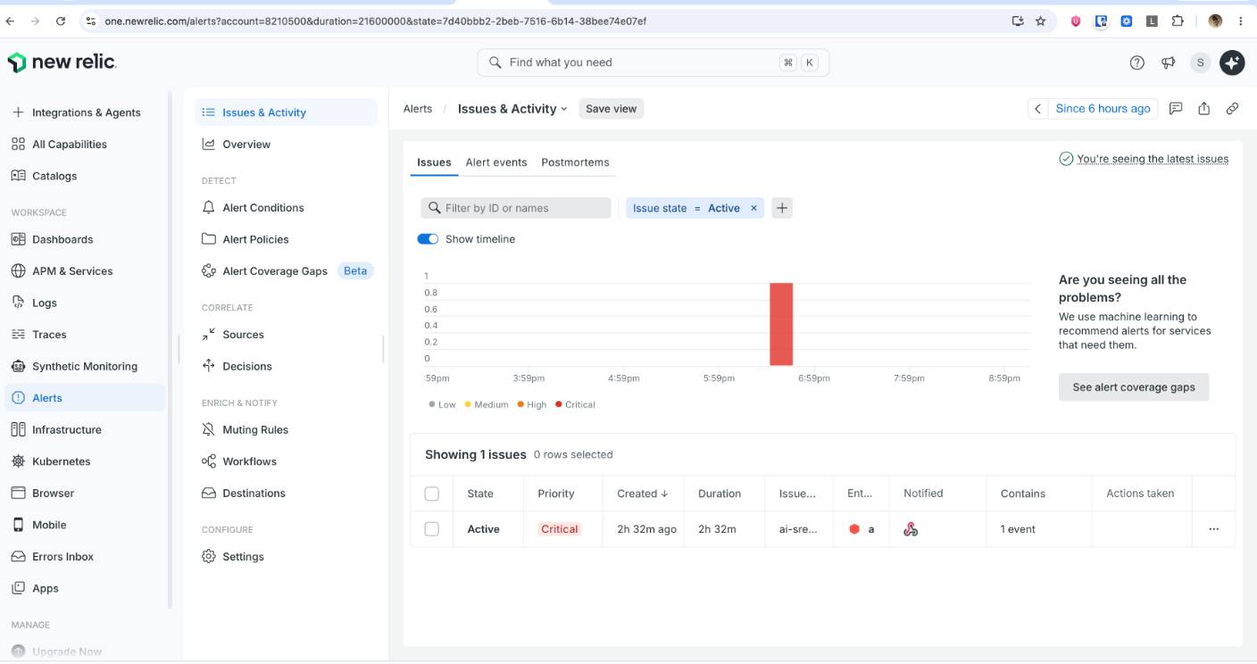Toggle the High legend entry
The height and width of the screenshot is (664, 1257).
[531, 404]
